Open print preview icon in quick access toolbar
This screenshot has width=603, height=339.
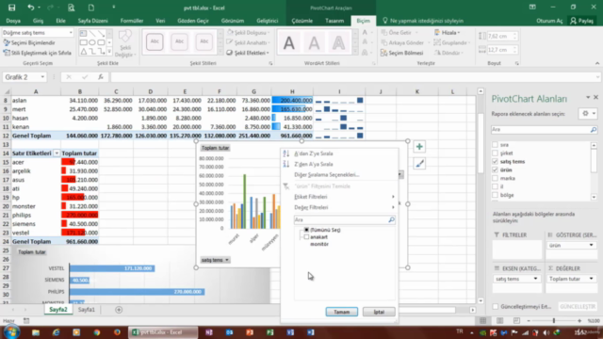[72, 8]
